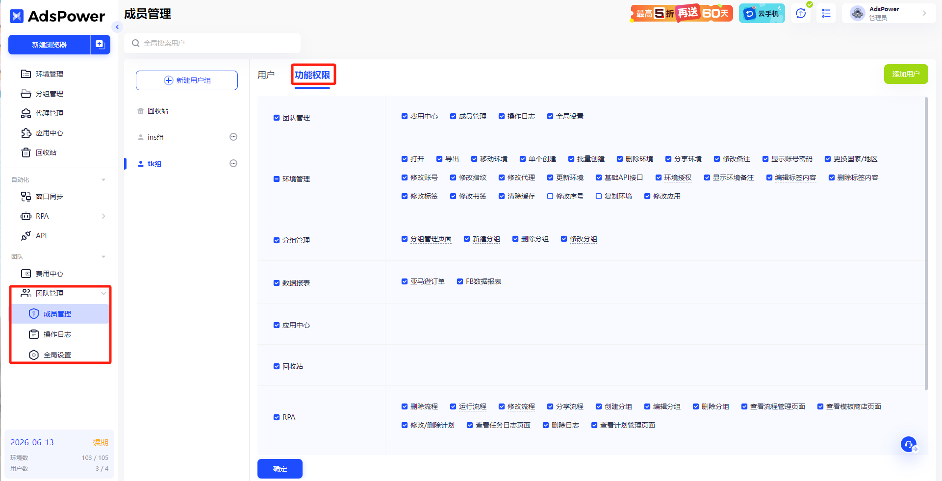Check the 修改序号 permission
The height and width of the screenshot is (481, 942).
550,196
